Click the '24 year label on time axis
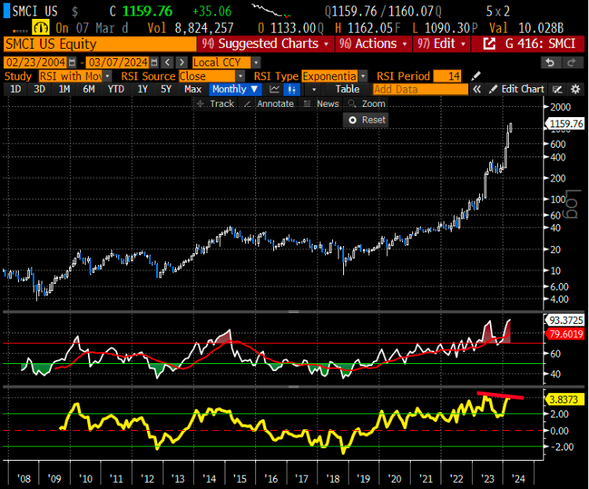 point(518,479)
